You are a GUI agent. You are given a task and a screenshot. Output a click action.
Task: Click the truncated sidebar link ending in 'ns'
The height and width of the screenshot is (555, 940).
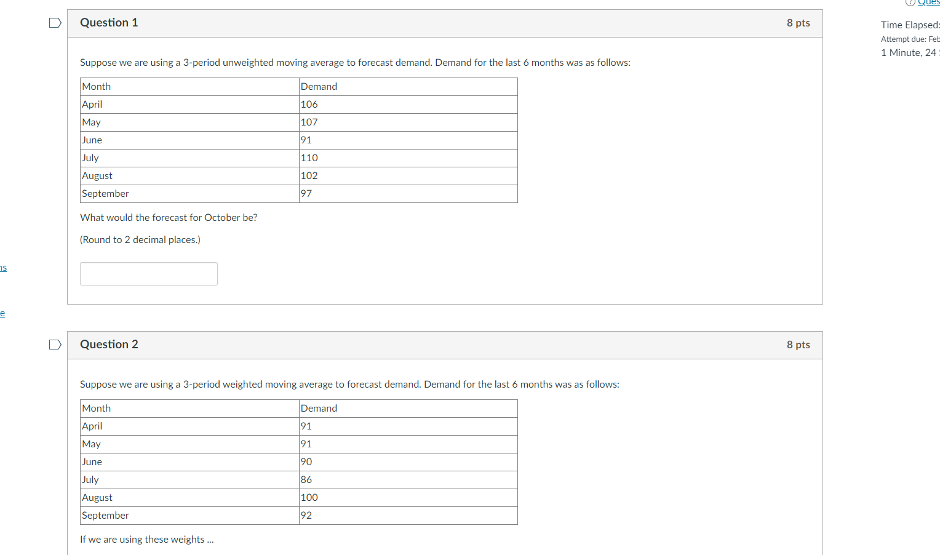pyautogui.click(x=2, y=268)
